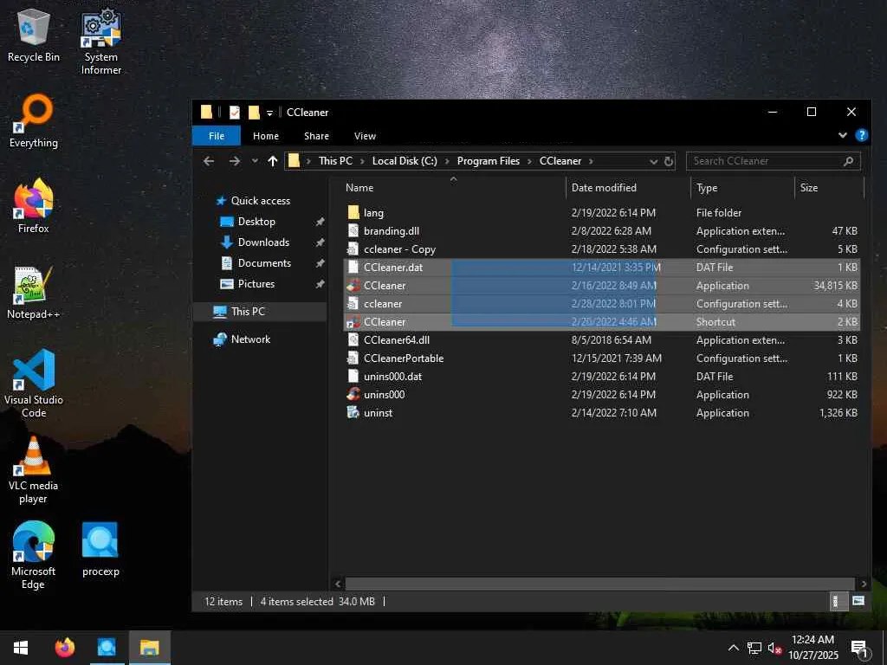887x665 pixels.
Task: Open the Recycle Bin desktop icon
Action: point(34,35)
